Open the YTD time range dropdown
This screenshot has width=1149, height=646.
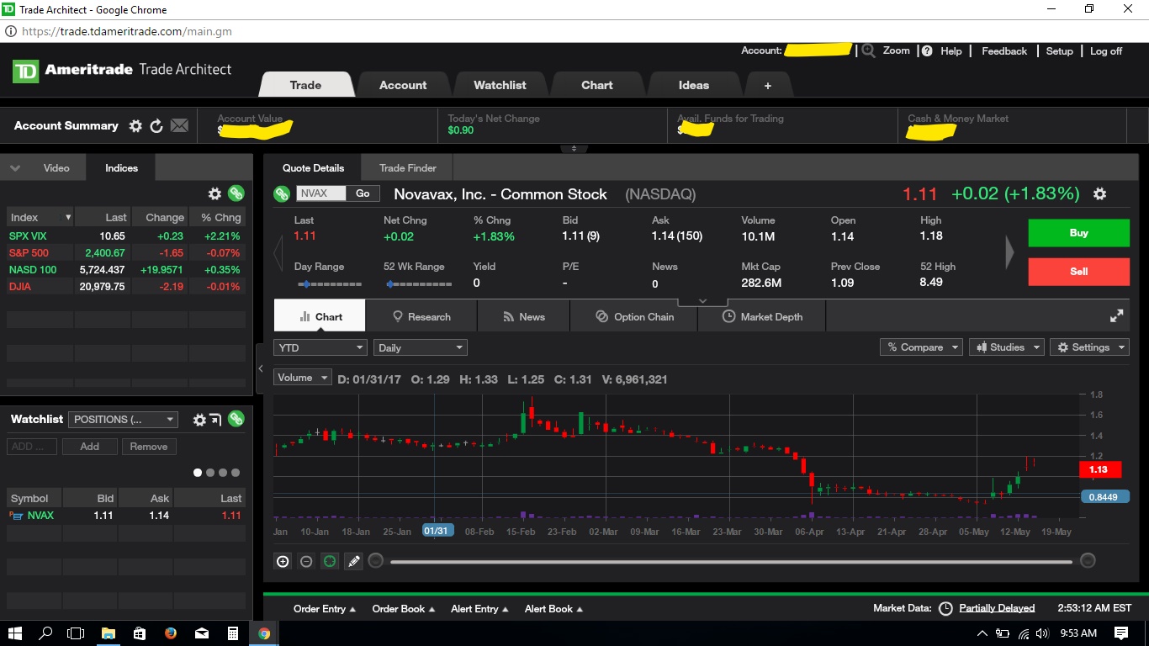point(320,347)
